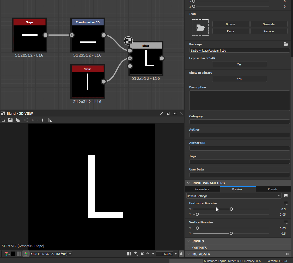
Task: Pin the Blend 2D VIEW panel
Action: coord(161,113)
